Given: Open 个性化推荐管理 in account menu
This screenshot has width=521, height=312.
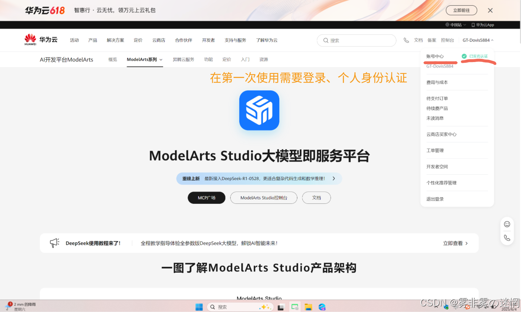Looking at the screenshot, I should pyautogui.click(x=441, y=183).
